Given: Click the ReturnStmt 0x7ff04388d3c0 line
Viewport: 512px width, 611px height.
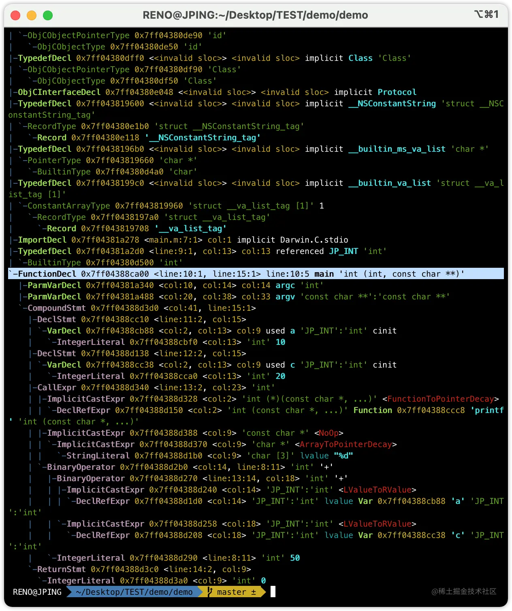Looking at the screenshot, I should tap(140, 569).
